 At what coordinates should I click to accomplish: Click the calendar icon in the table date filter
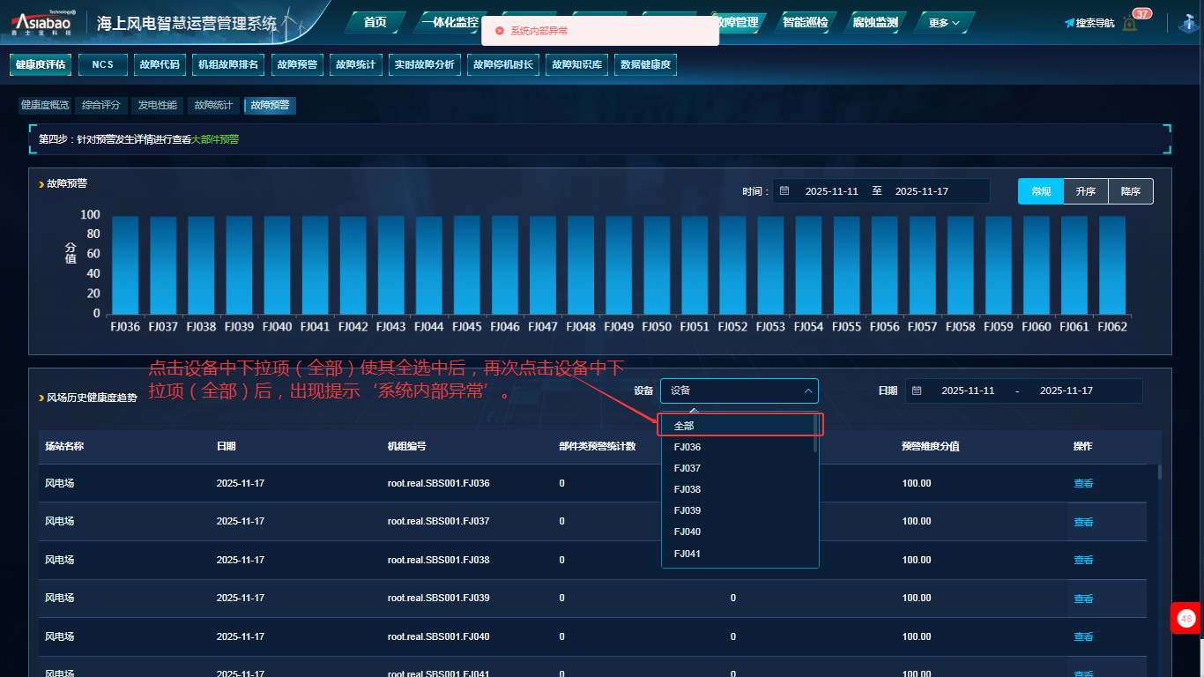point(917,391)
